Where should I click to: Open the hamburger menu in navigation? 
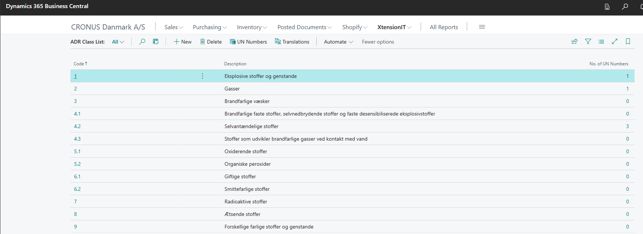(x=482, y=27)
